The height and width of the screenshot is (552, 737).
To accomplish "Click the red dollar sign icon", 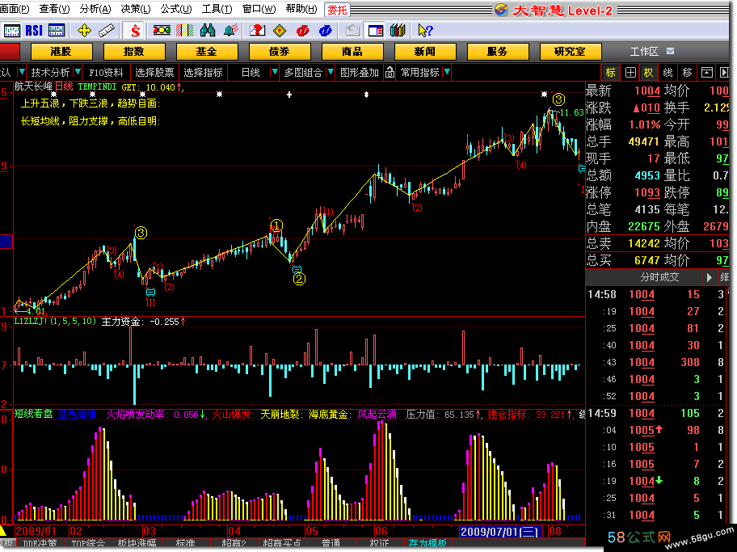I will pyautogui.click(x=135, y=31).
